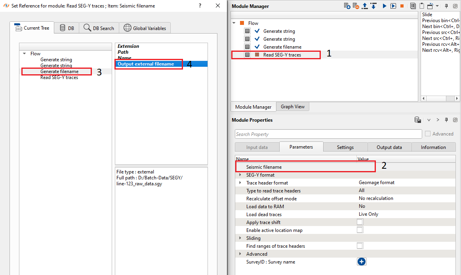Click the add module icon in Module Manager
The height and width of the screenshot is (275, 461).
pyautogui.click(x=347, y=6)
